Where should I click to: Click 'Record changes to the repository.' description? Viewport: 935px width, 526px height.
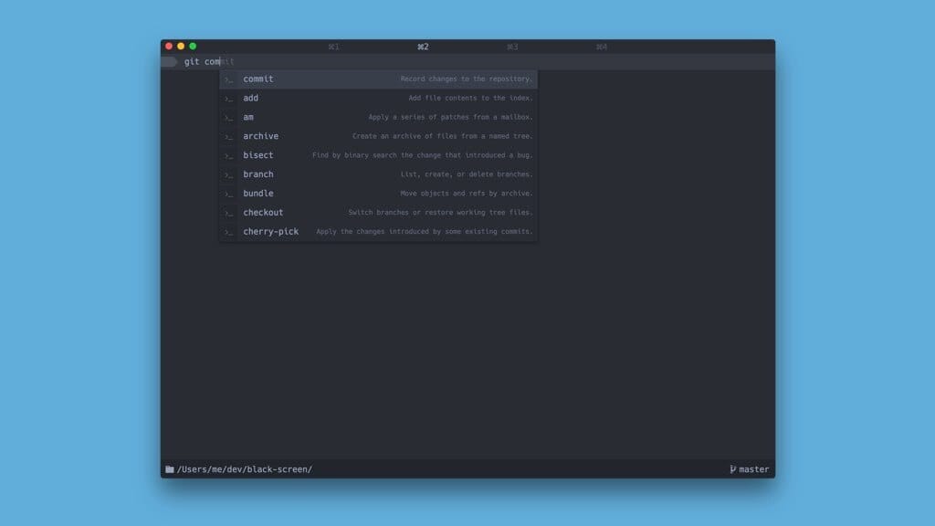[x=467, y=79]
